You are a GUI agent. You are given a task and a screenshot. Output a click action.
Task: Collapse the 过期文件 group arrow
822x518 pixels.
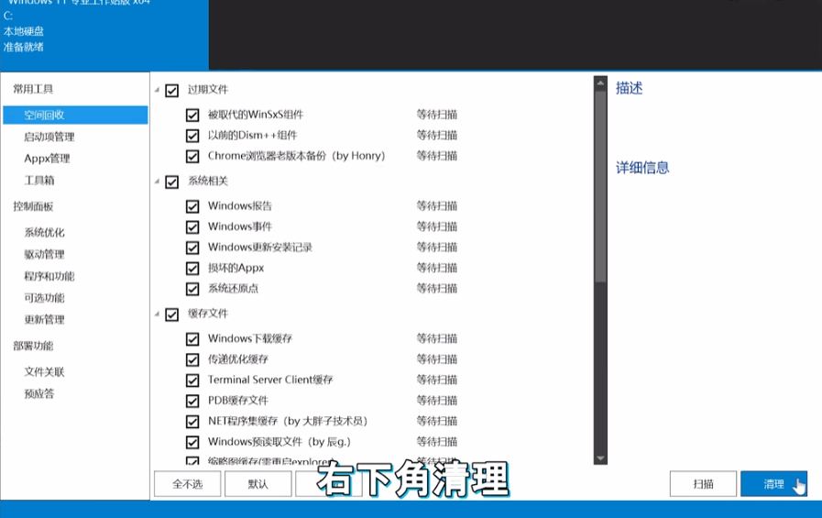tap(157, 90)
